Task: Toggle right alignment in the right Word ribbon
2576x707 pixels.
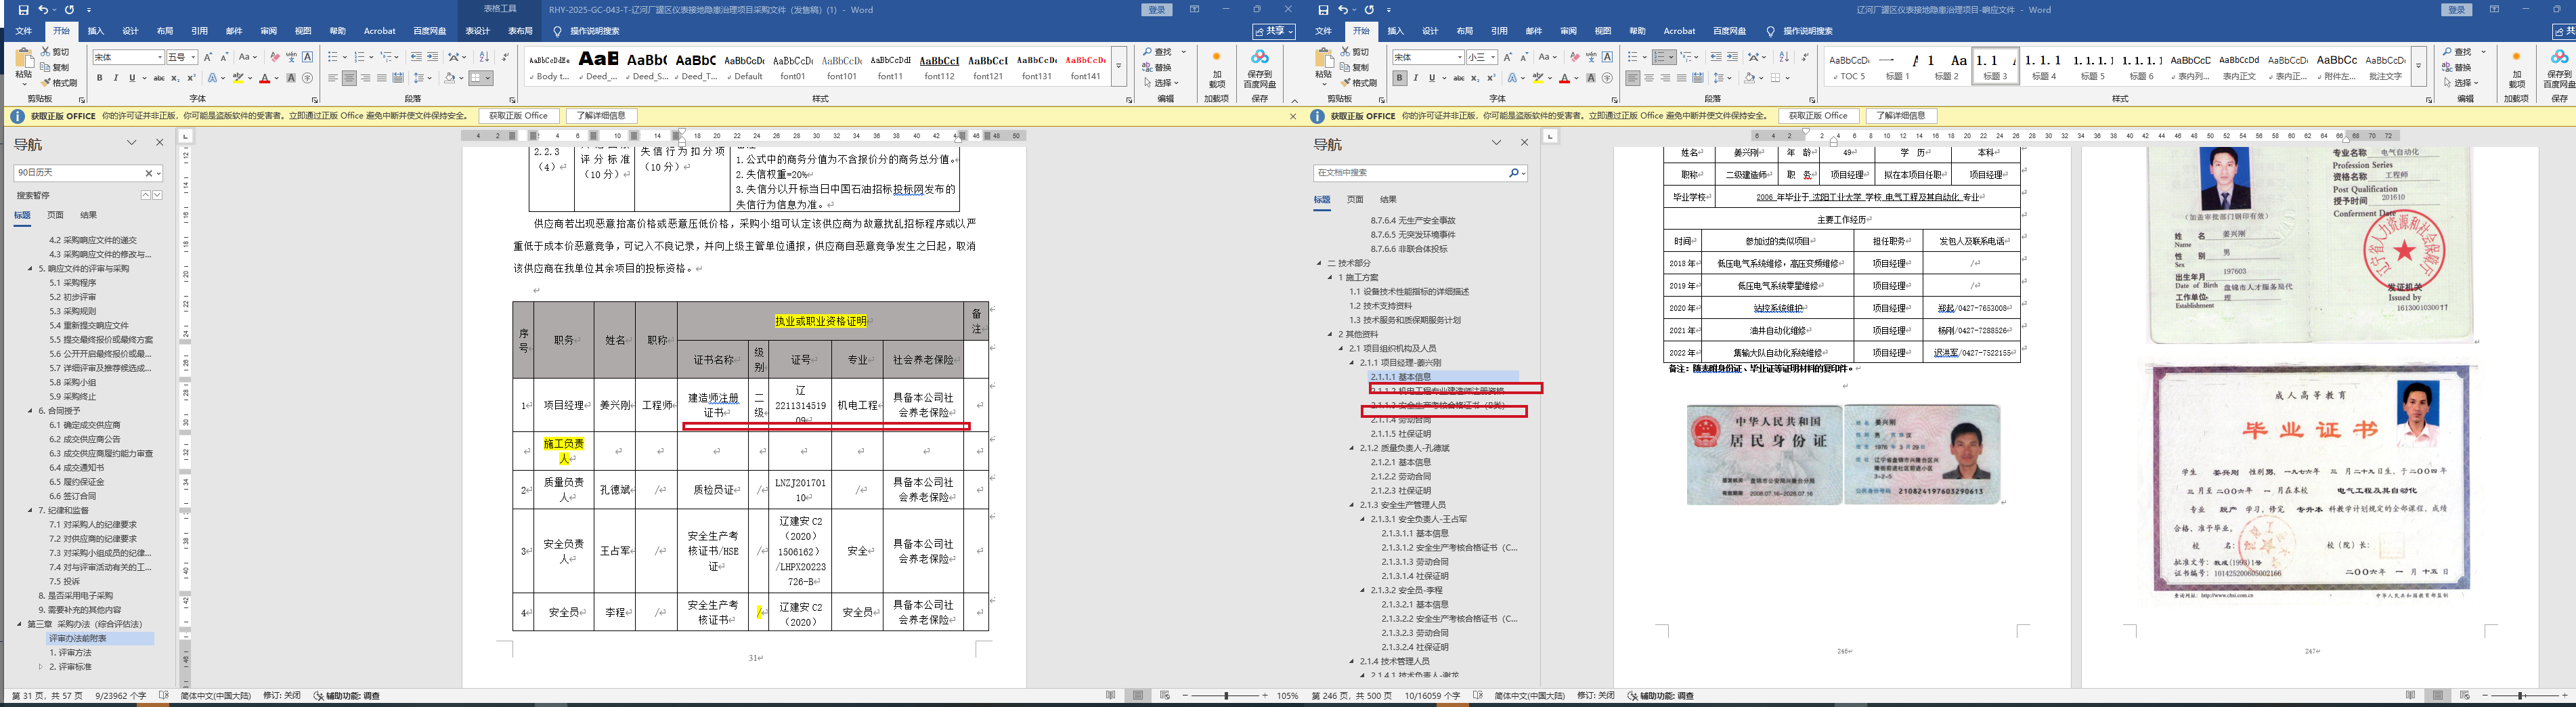Action: 1665,78
